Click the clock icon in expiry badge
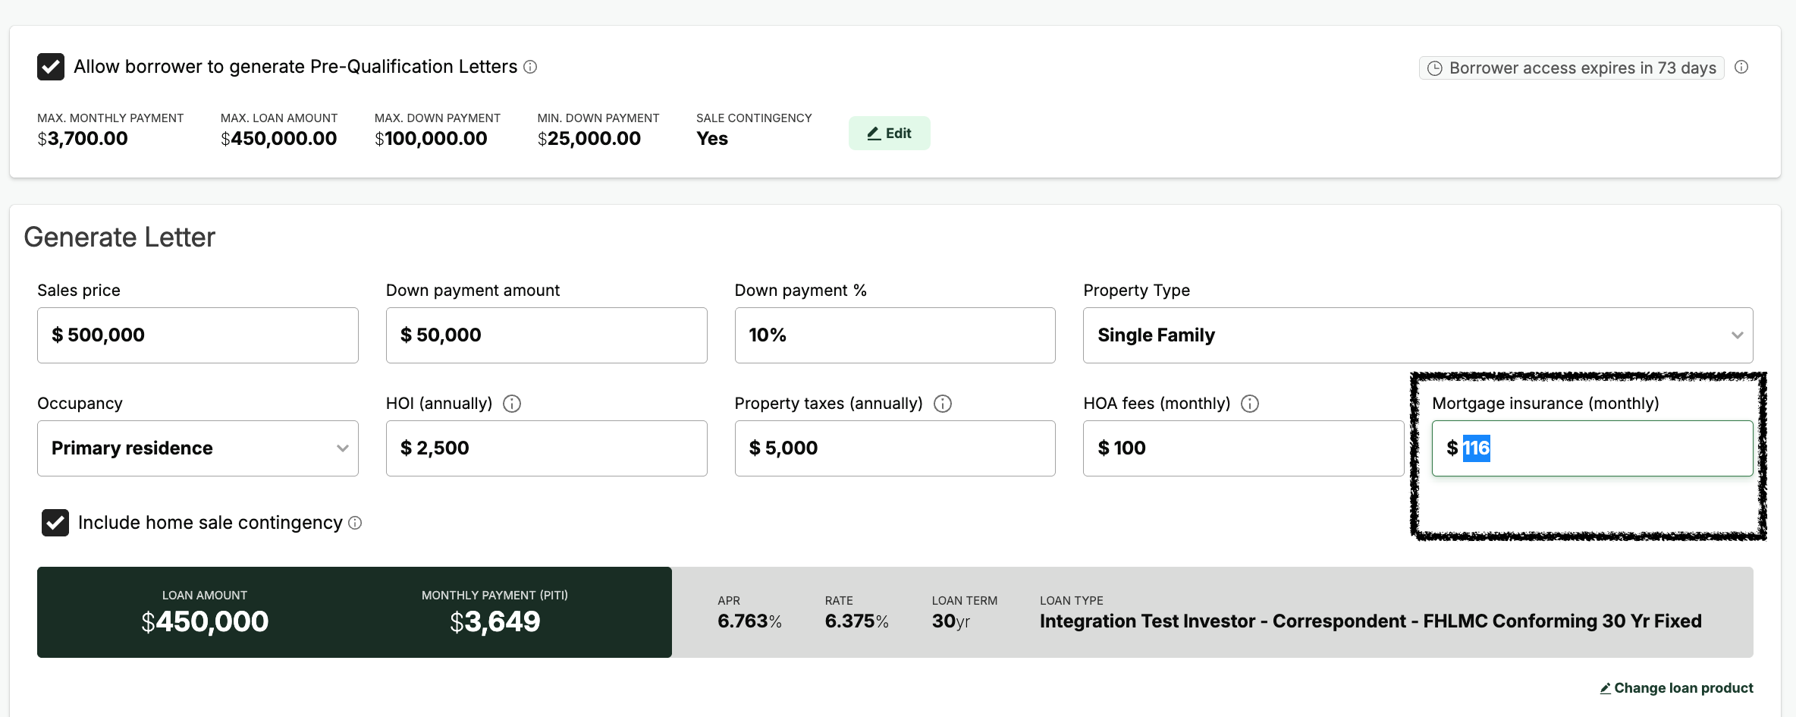1796x717 pixels. click(1435, 68)
